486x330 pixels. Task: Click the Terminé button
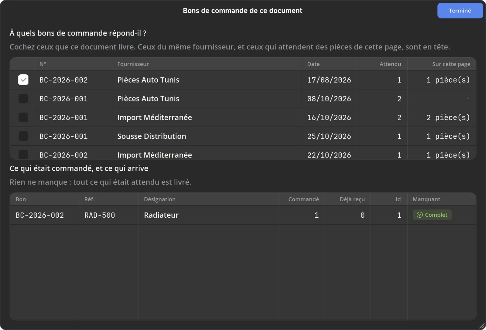460,11
